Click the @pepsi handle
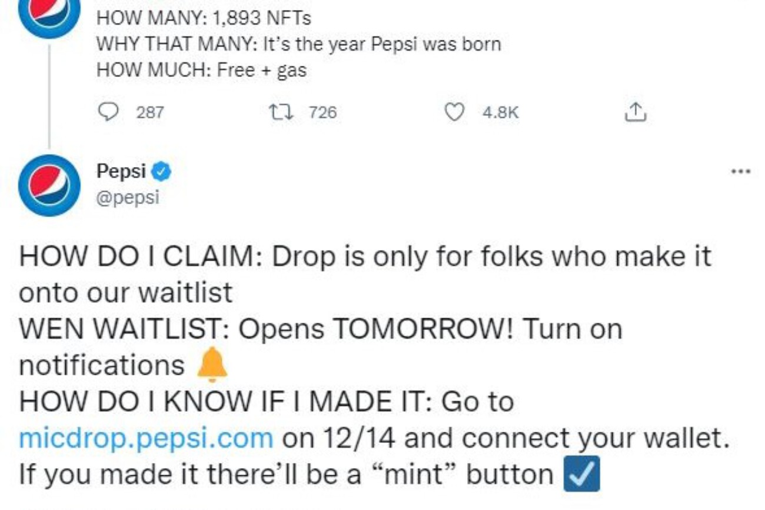Viewport: 765px width, 510px height. (x=128, y=197)
